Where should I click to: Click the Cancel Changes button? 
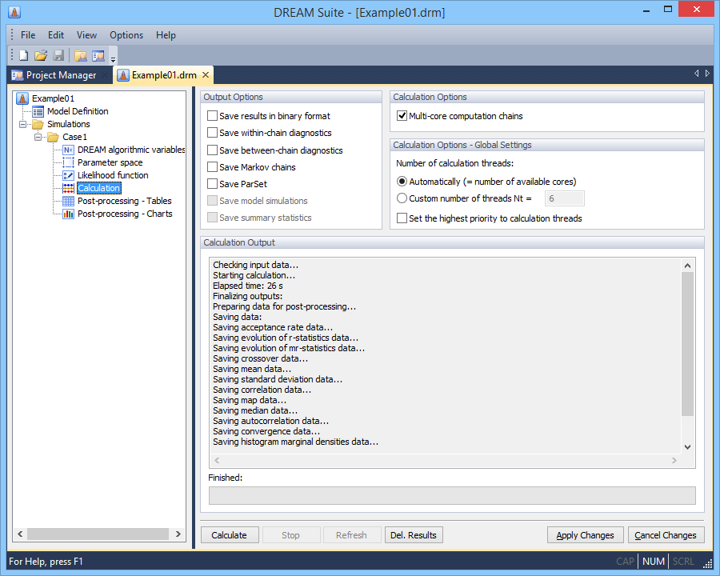point(666,535)
